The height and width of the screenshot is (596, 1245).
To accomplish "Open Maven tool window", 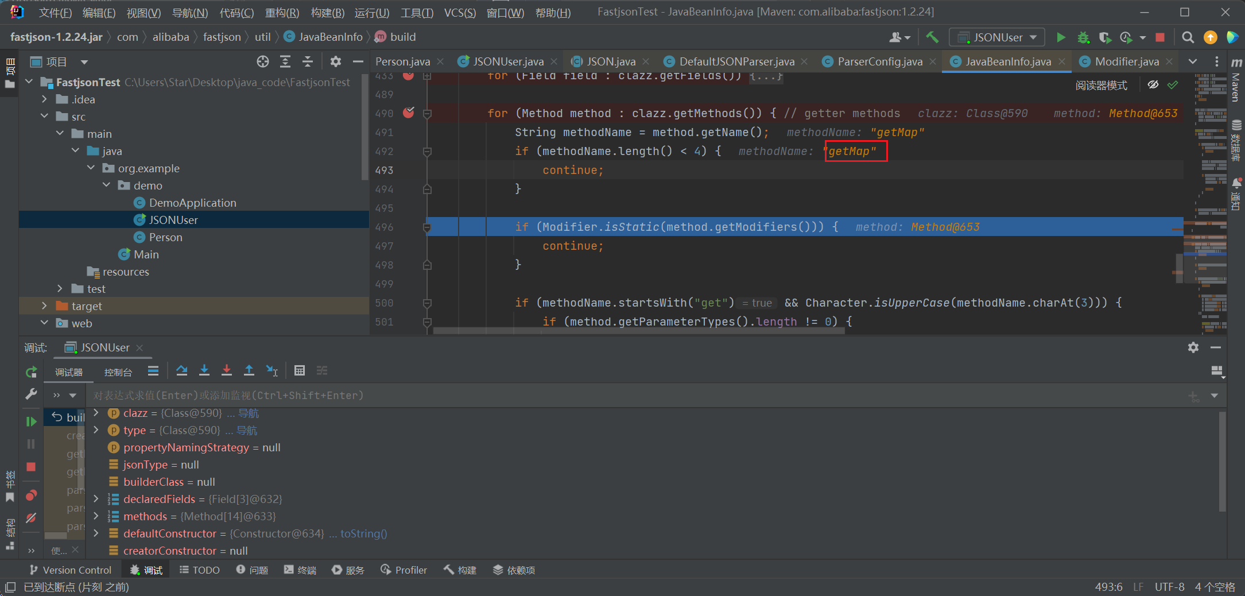I will pyautogui.click(x=1236, y=79).
